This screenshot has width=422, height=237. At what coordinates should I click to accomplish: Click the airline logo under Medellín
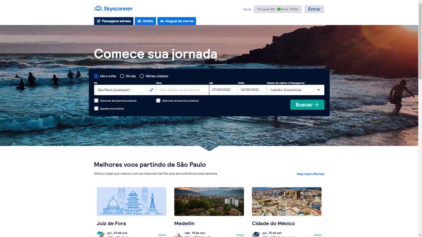pyautogui.click(x=178, y=234)
